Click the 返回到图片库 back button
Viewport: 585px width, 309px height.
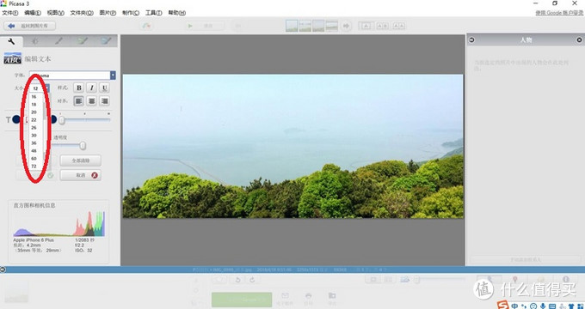[29, 26]
